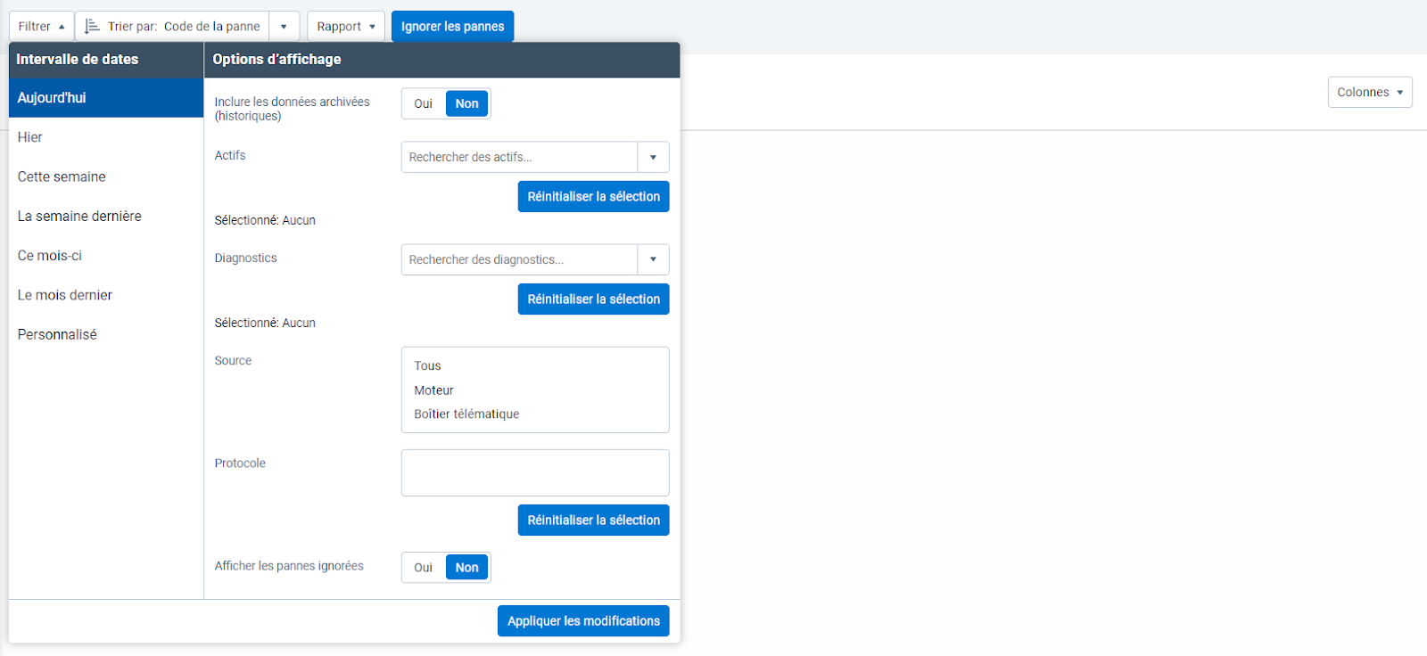The width and height of the screenshot is (1427, 656).
Task: Focus the Rechercher des actifs search field
Action: [519, 157]
